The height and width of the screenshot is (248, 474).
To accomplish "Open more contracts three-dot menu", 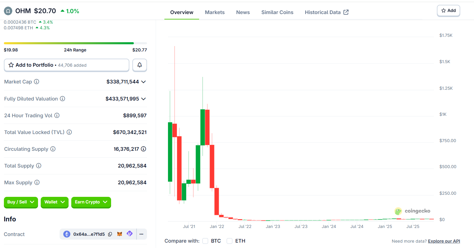I will click(x=141, y=234).
